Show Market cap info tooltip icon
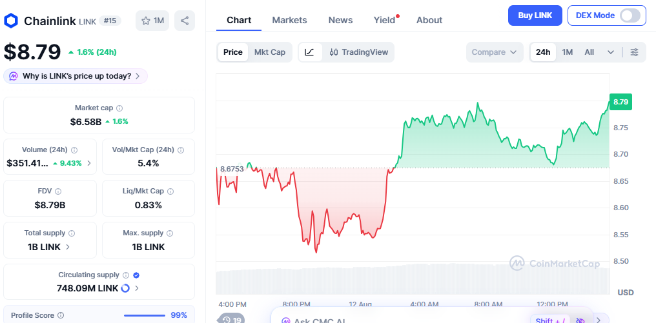 coord(119,108)
